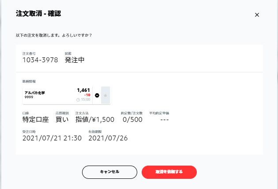Image resolution: width=278 pixels, height=189 pixels.
Task: Click the 発注中 status text
Action: pyautogui.click(x=75, y=60)
